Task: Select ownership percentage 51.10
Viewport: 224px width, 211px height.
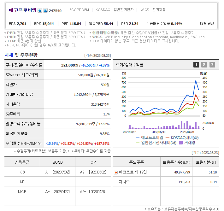Action: pyautogui.click(x=213, y=172)
